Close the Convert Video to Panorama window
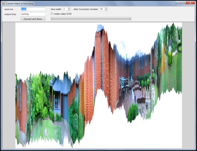The width and height of the screenshot is (197, 151). [190, 2]
